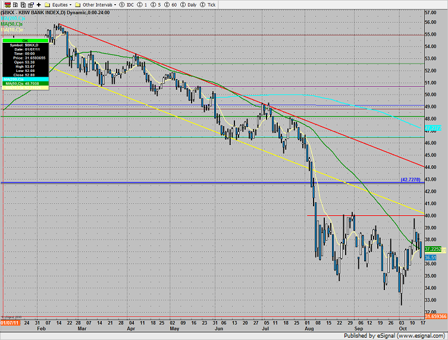Switch to the Daily interval
Screen dimensions: 448x340
[x=188, y=5]
